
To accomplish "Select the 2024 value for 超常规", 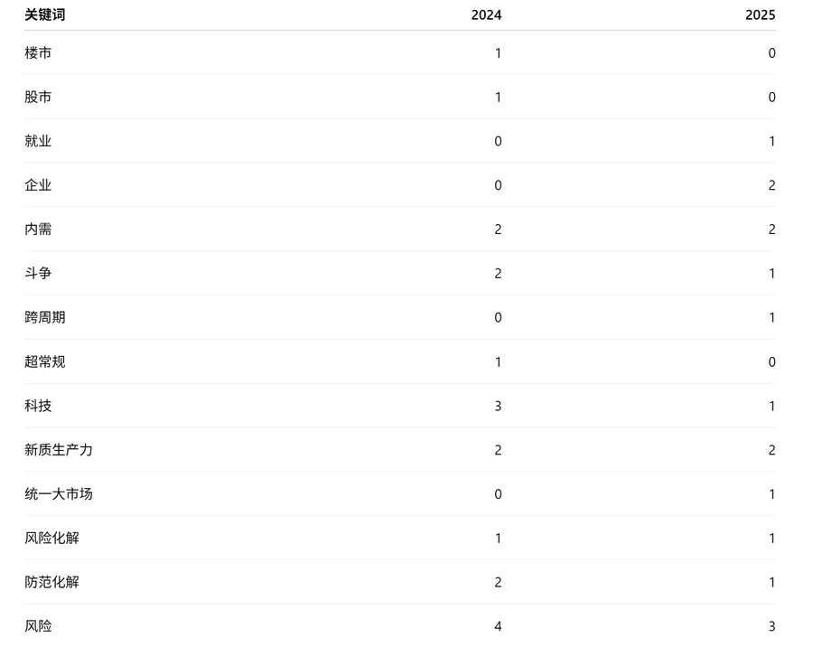I will coord(498,361).
